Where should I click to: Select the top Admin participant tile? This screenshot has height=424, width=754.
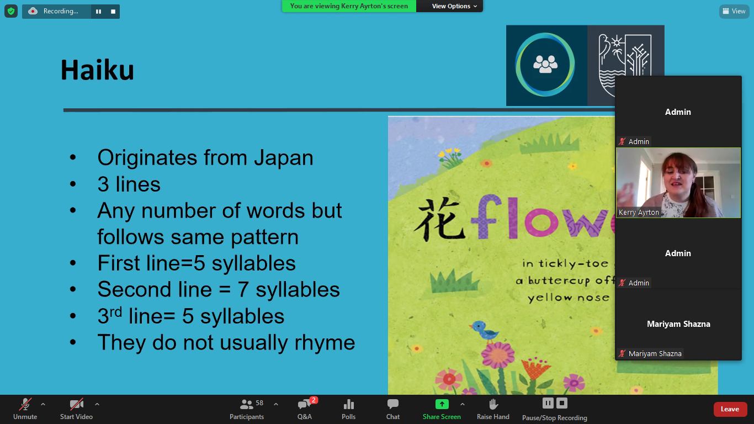(678, 112)
